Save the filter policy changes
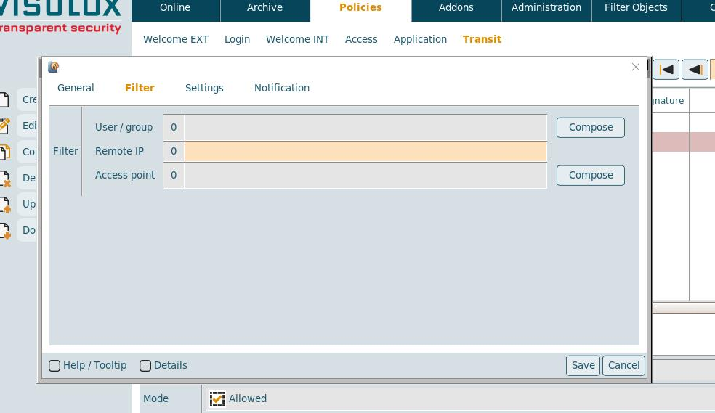Image resolution: width=715 pixels, height=413 pixels. [583, 365]
